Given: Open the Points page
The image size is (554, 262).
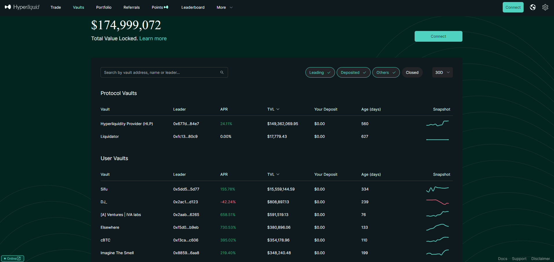Looking at the screenshot, I should [x=160, y=7].
